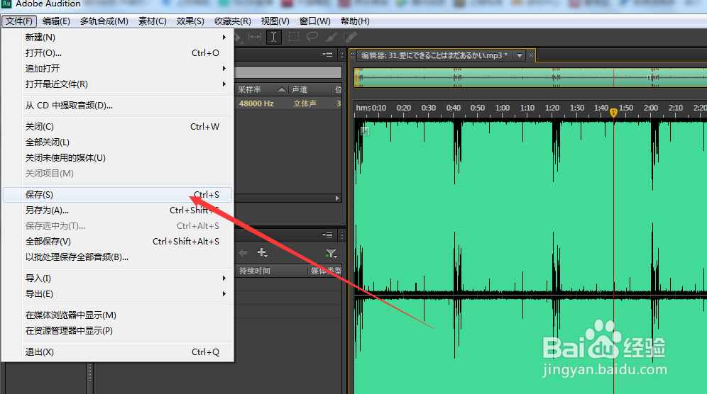Open the 视图(V) menu
This screenshot has width=707, height=394.
point(275,21)
